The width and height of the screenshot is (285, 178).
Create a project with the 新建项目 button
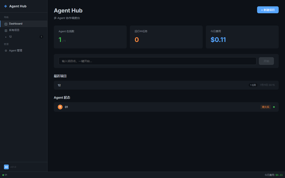coord(268,10)
